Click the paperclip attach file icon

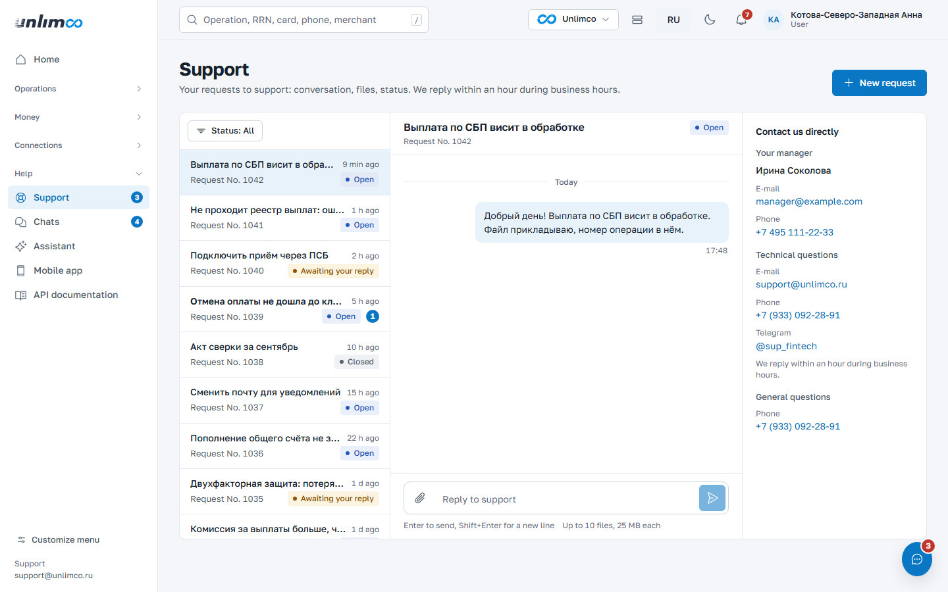420,498
